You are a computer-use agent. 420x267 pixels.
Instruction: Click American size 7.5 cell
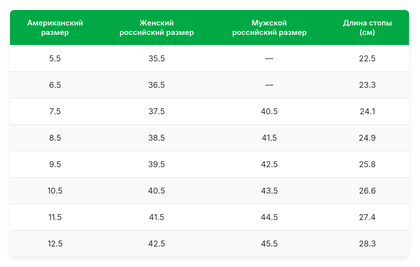pyautogui.click(x=55, y=111)
